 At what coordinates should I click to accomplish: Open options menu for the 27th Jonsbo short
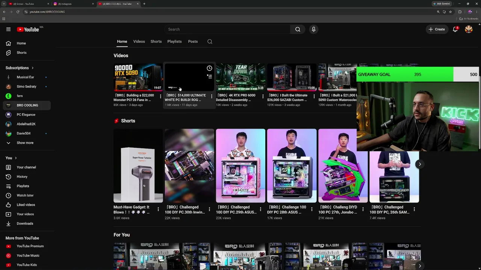point(363,209)
